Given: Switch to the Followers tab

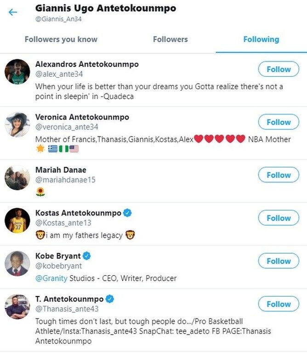Looking at the screenshot, I should tap(171, 40).
